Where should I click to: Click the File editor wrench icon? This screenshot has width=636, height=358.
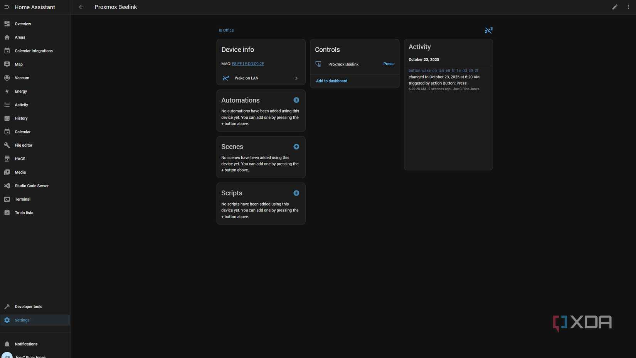(x=7, y=145)
